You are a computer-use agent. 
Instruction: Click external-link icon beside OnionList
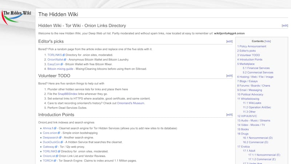pos(57,156)
